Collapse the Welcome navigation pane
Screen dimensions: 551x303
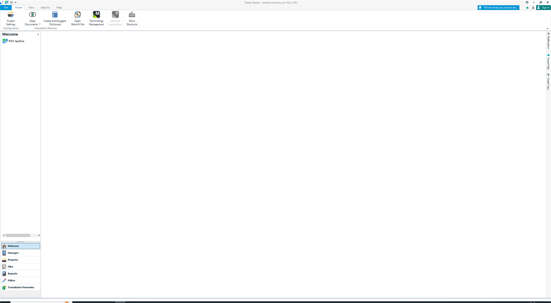(38, 34)
